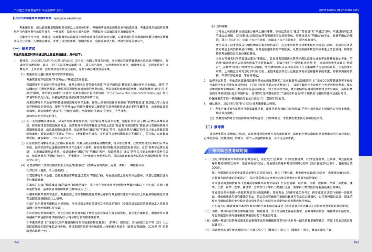Click the blue banner 考试科目及考试时间

point(236,151)
